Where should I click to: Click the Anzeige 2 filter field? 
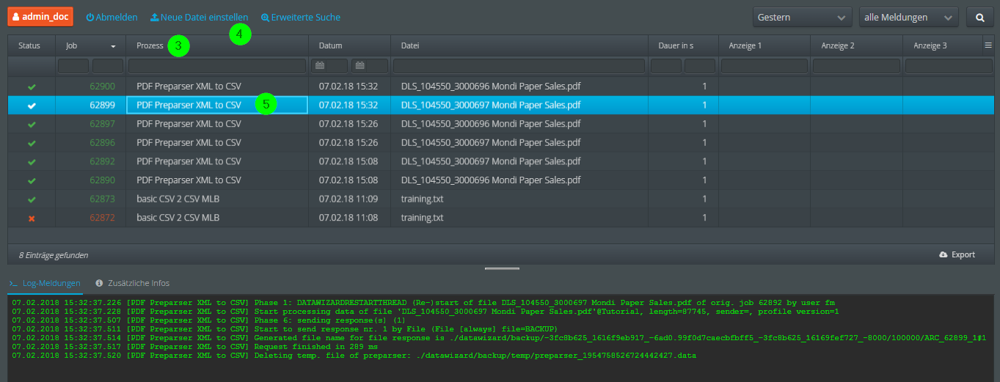856,66
